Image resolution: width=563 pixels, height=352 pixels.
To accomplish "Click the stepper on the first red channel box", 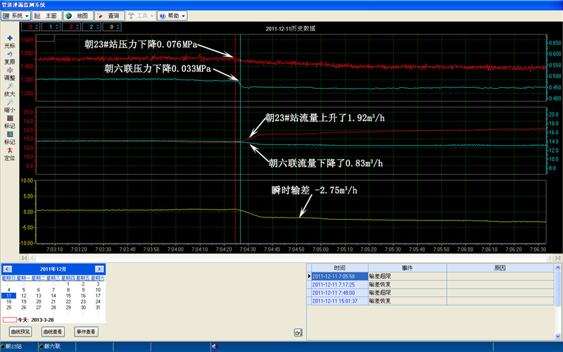I will click(38, 27).
